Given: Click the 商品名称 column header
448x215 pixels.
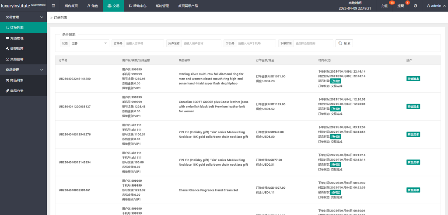Looking at the screenshot, I should 184,60.
